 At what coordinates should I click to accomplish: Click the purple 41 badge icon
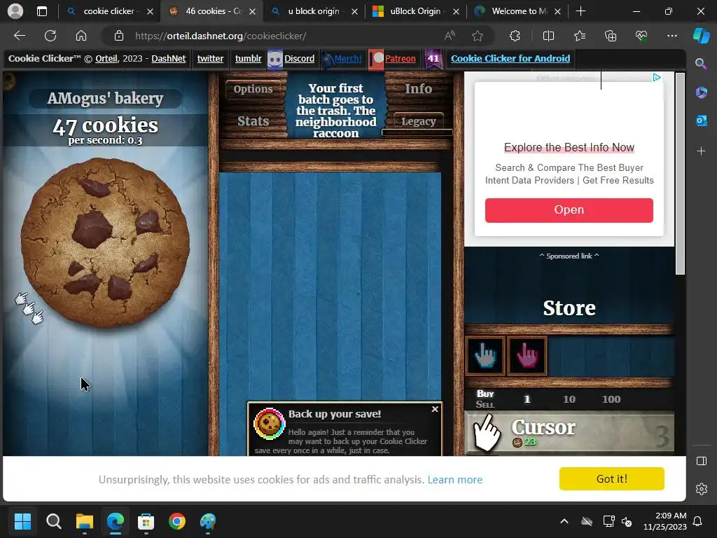(x=433, y=59)
